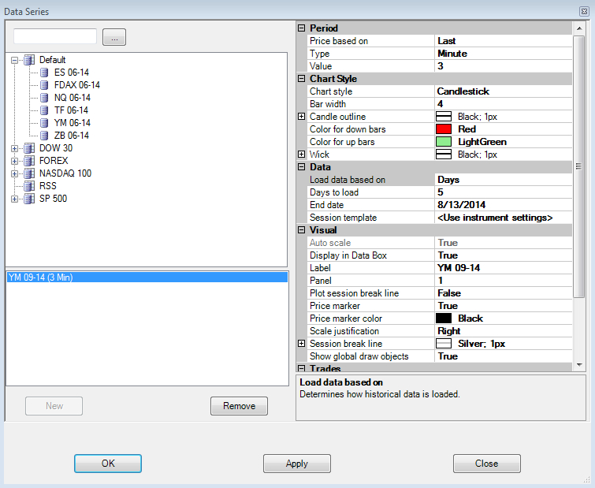Screen dimensions: 595x488
Task: Click the Scale justification value Right
Action: pyautogui.click(x=503, y=331)
